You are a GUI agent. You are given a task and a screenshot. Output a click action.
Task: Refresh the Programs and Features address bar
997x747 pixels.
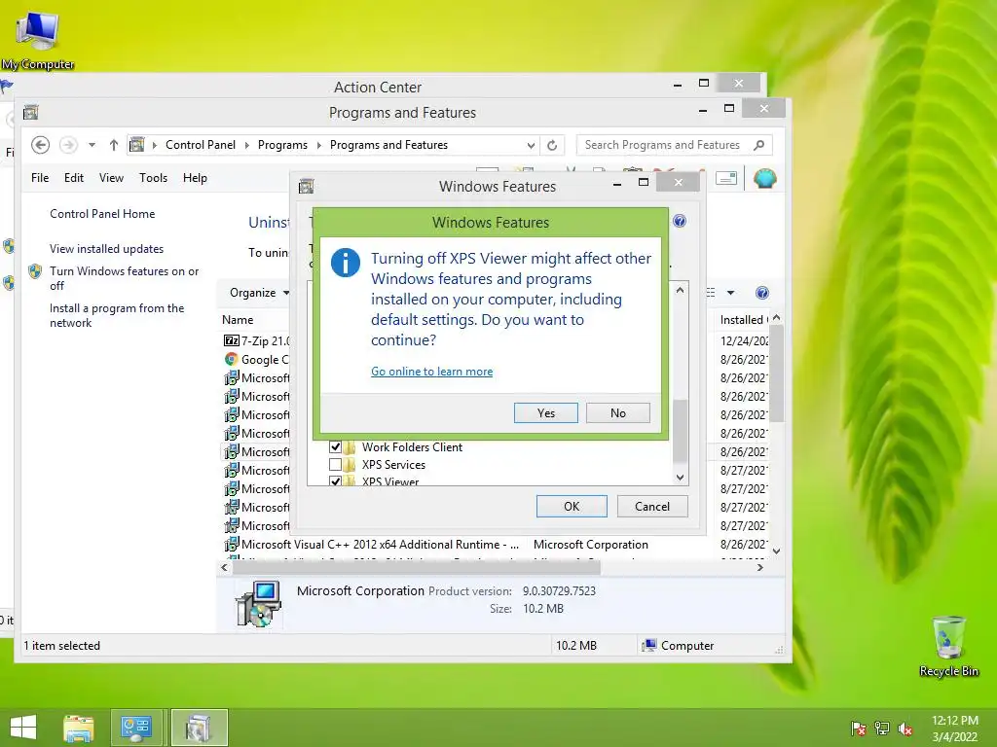click(x=552, y=145)
